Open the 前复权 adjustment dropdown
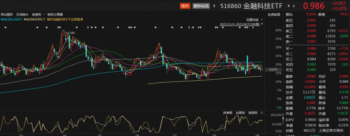The width and height of the screenshot is (350, 136). tap(38, 14)
